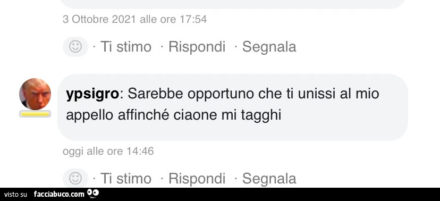Click the partially visible comment bubble above the 3 Ottobre 2021 timestamp

click(233, 4)
